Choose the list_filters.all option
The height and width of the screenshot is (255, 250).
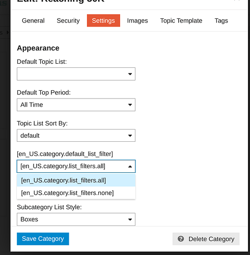76,180
